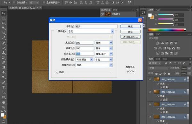Click the resolution input field
The image size is (192, 124).
tap(84, 54)
